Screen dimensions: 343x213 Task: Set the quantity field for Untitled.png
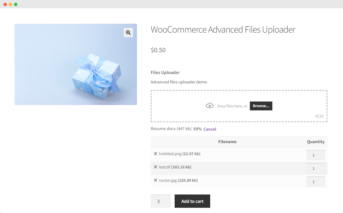tap(316, 155)
